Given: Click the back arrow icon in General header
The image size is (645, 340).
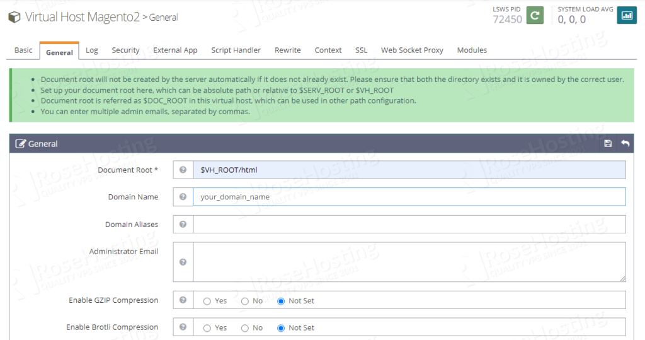Looking at the screenshot, I should point(625,144).
